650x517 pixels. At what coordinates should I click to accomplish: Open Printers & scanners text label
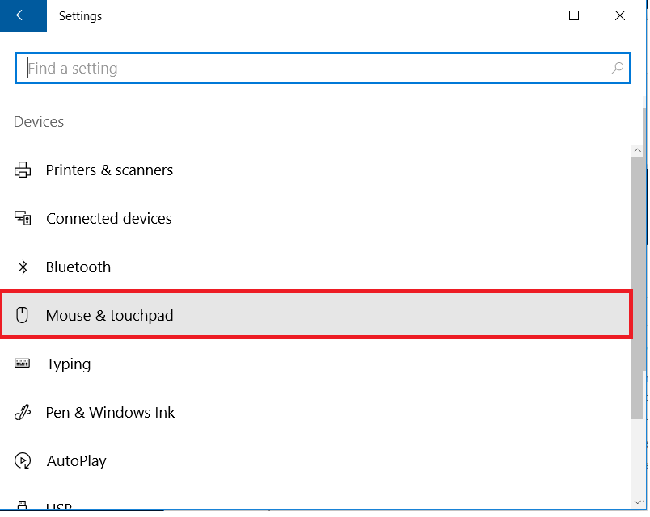[x=109, y=170]
